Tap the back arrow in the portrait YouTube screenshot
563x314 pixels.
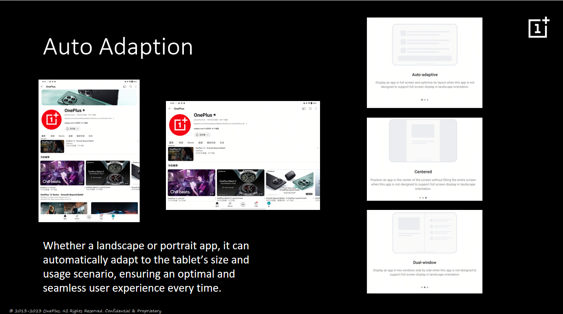point(42,87)
